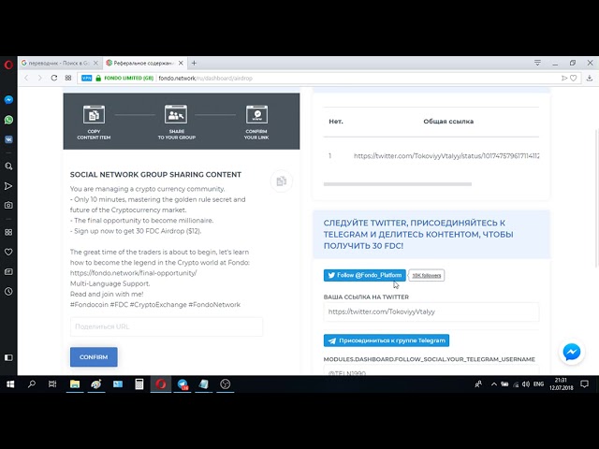Screen dimensions: 599x449
Task: Open the Speed Dial grid button
Action: click(x=68, y=78)
